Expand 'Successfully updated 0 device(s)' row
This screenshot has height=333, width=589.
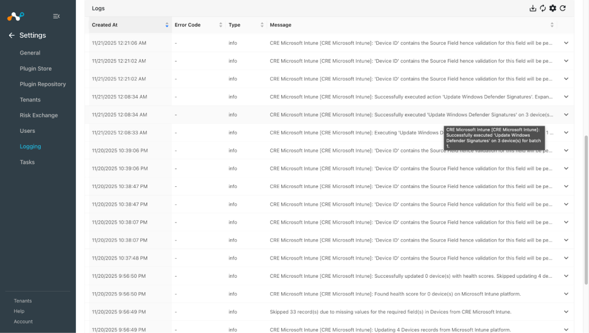[566, 276]
